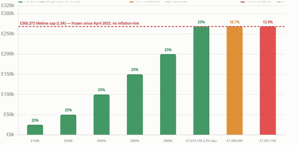Click the green bar for £1,073,100 (LTA cap)
The width and height of the screenshot is (298, 145).
pyautogui.click(x=201, y=81)
